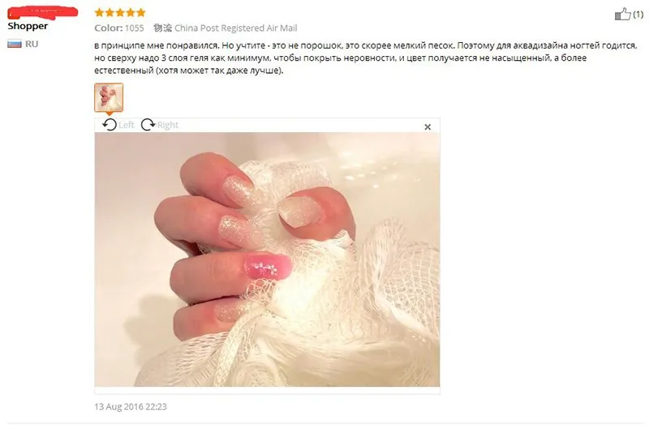Click the helpful vote count (1)
The image size is (649, 425).
(638, 15)
